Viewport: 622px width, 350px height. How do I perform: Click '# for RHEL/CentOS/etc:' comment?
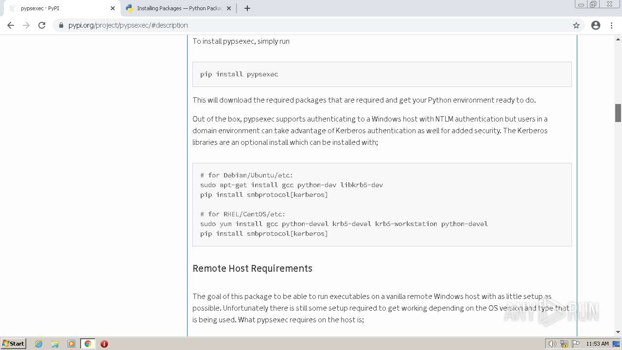click(x=243, y=214)
